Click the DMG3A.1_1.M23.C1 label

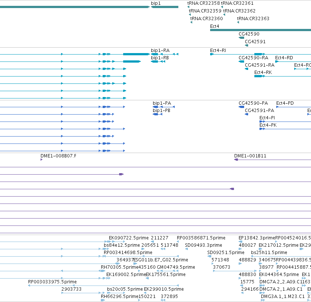coord(282,297)
